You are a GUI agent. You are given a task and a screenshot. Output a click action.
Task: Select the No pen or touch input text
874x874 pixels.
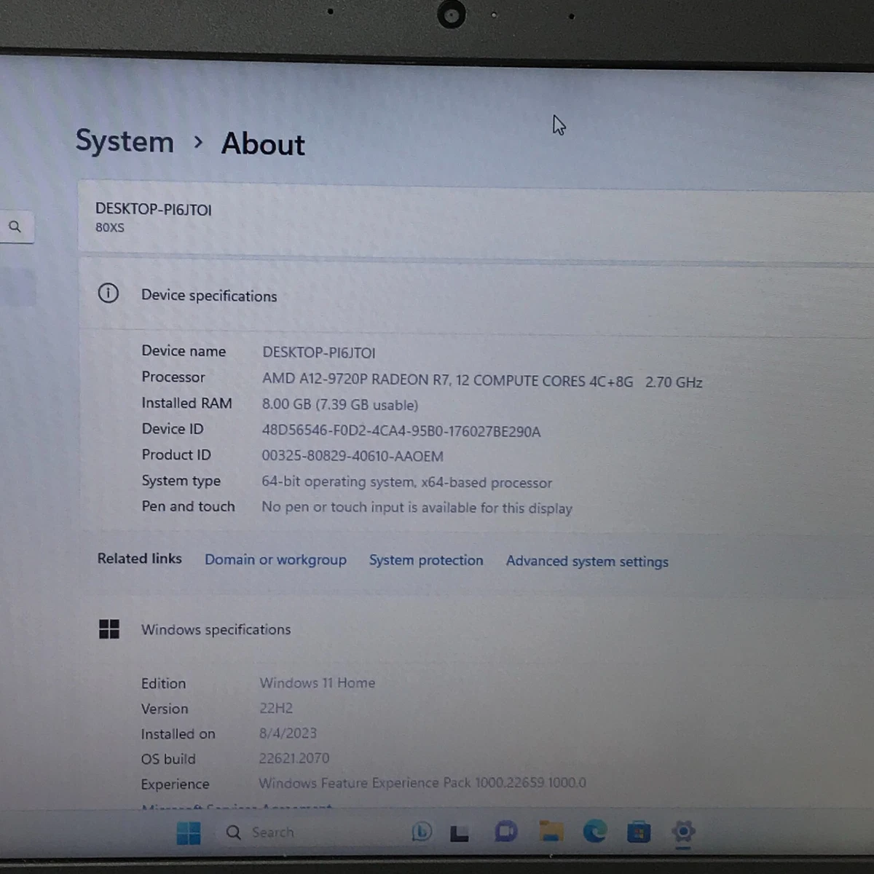(x=417, y=508)
